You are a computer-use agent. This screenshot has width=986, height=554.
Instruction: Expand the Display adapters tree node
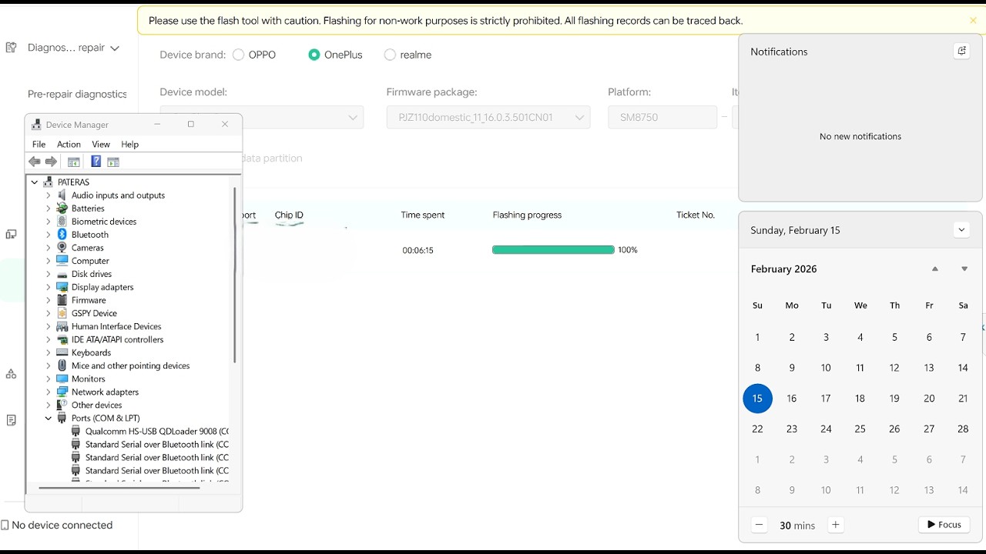click(48, 287)
